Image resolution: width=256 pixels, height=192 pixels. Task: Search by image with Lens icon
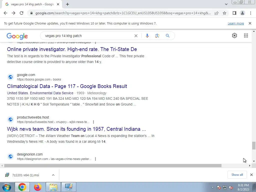pyautogui.click(x=157, y=36)
